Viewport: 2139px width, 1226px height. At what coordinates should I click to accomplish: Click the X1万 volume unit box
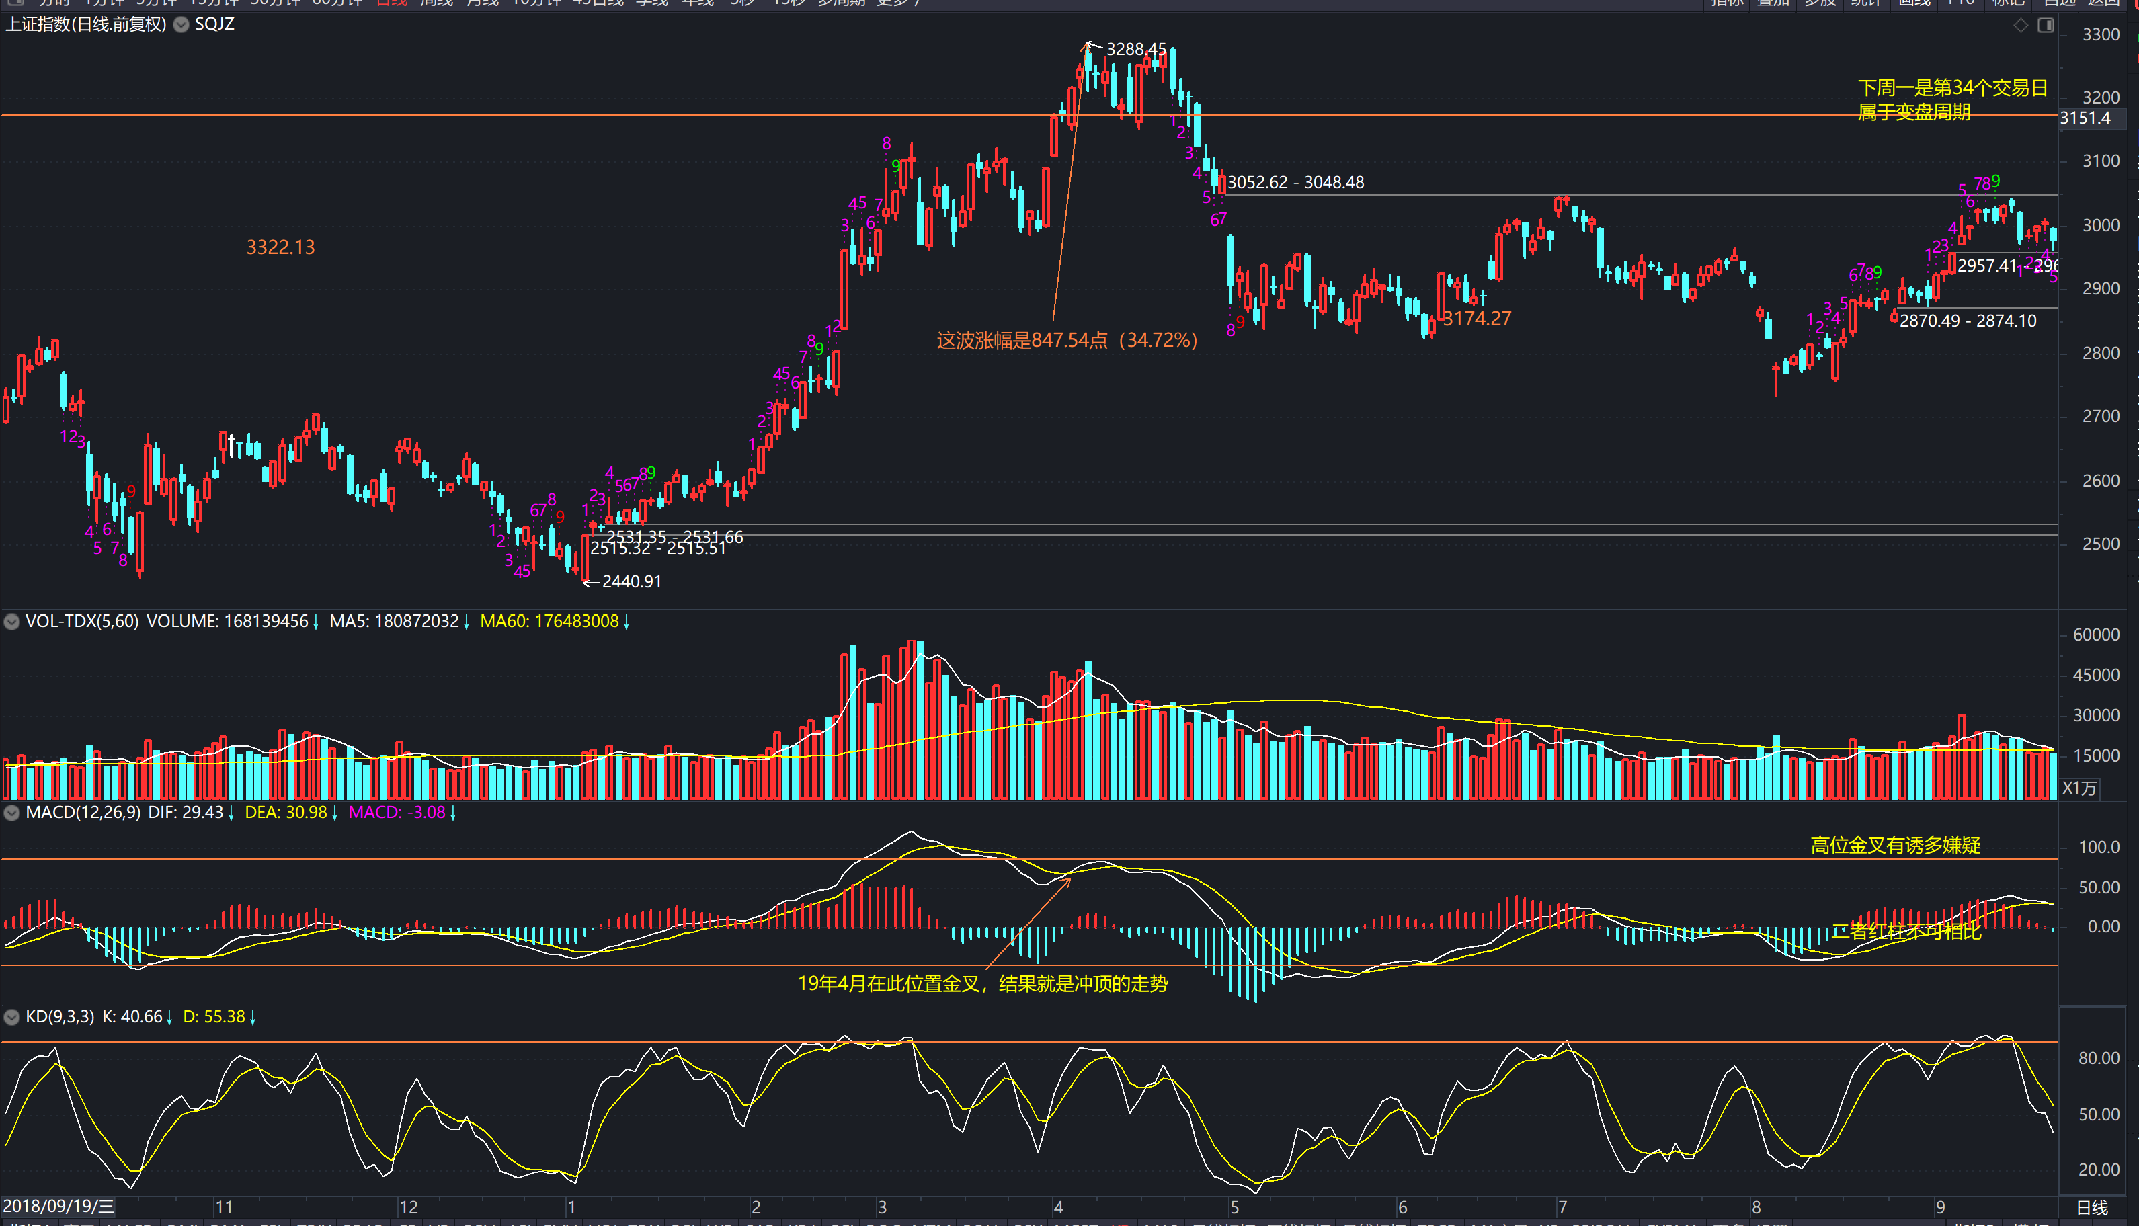[x=2079, y=788]
